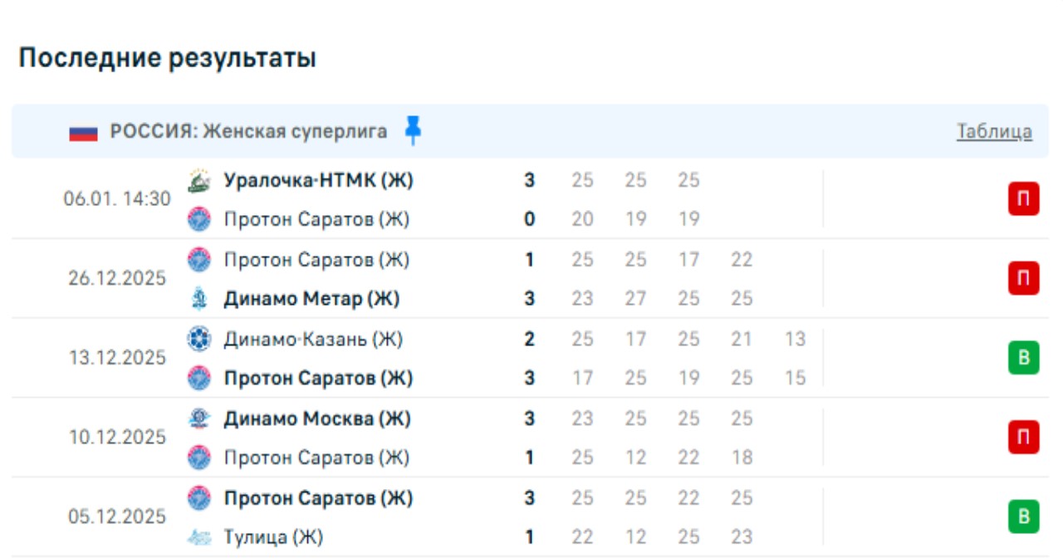Open the Динамо Москва (Ж) team name

(x=317, y=418)
